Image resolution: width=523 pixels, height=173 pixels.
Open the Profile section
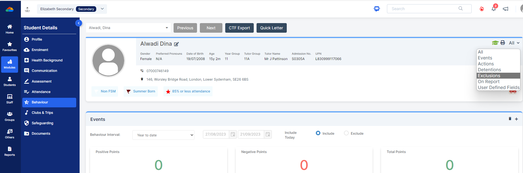point(49,39)
